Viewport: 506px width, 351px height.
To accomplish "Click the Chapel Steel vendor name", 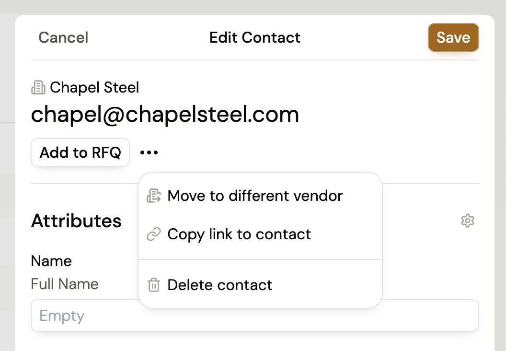I will click(x=94, y=88).
